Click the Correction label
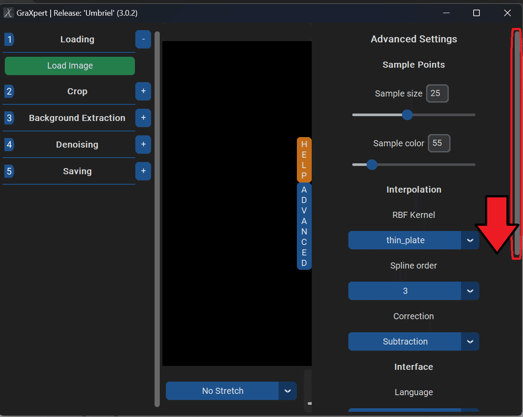The height and width of the screenshot is (417, 523). tap(413, 316)
